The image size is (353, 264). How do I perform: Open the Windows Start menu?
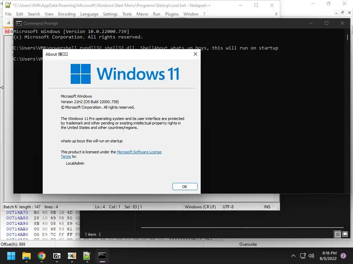[x=11, y=256]
